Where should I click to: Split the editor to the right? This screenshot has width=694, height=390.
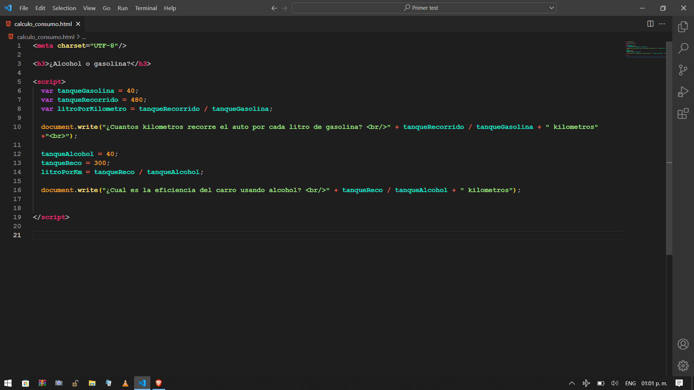(650, 24)
